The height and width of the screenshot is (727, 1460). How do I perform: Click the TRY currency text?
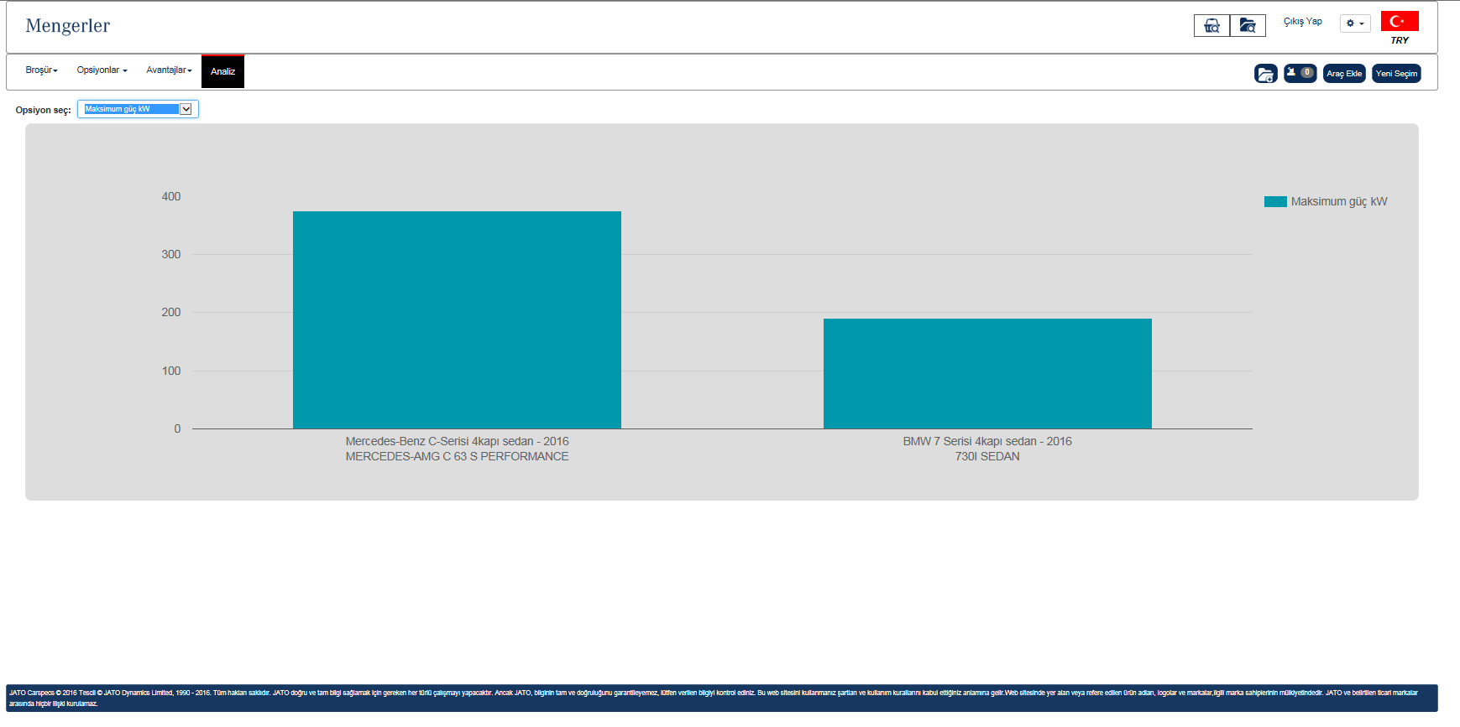pos(1400,40)
